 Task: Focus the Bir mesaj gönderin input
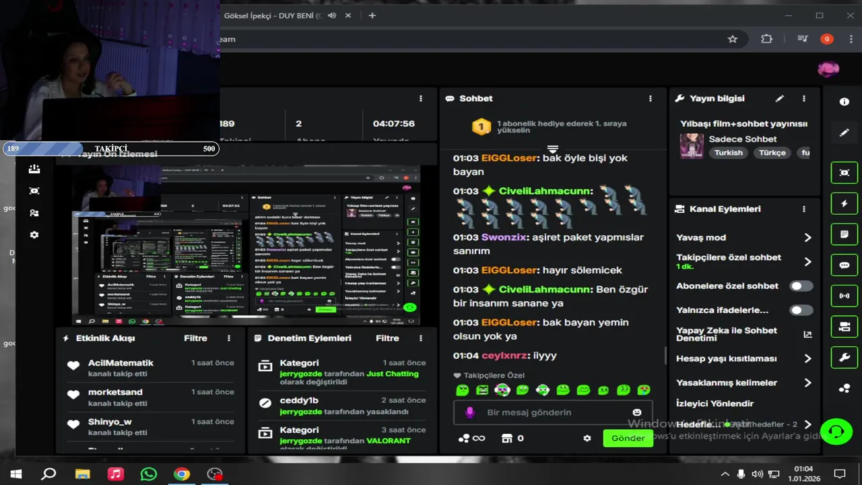coord(552,412)
